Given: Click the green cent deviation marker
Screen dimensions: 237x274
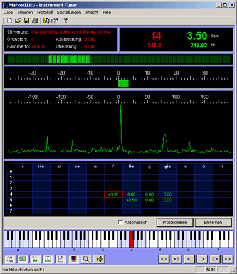Looking at the screenshot, I should coord(124,83).
